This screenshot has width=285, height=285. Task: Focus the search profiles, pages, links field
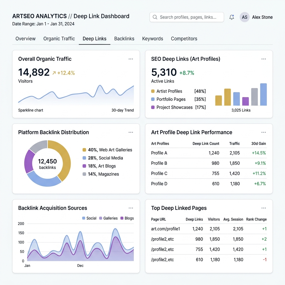tap(187, 17)
